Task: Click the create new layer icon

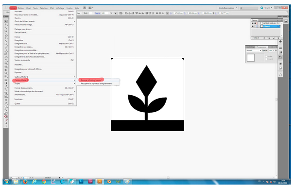Action: (x=274, y=38)
